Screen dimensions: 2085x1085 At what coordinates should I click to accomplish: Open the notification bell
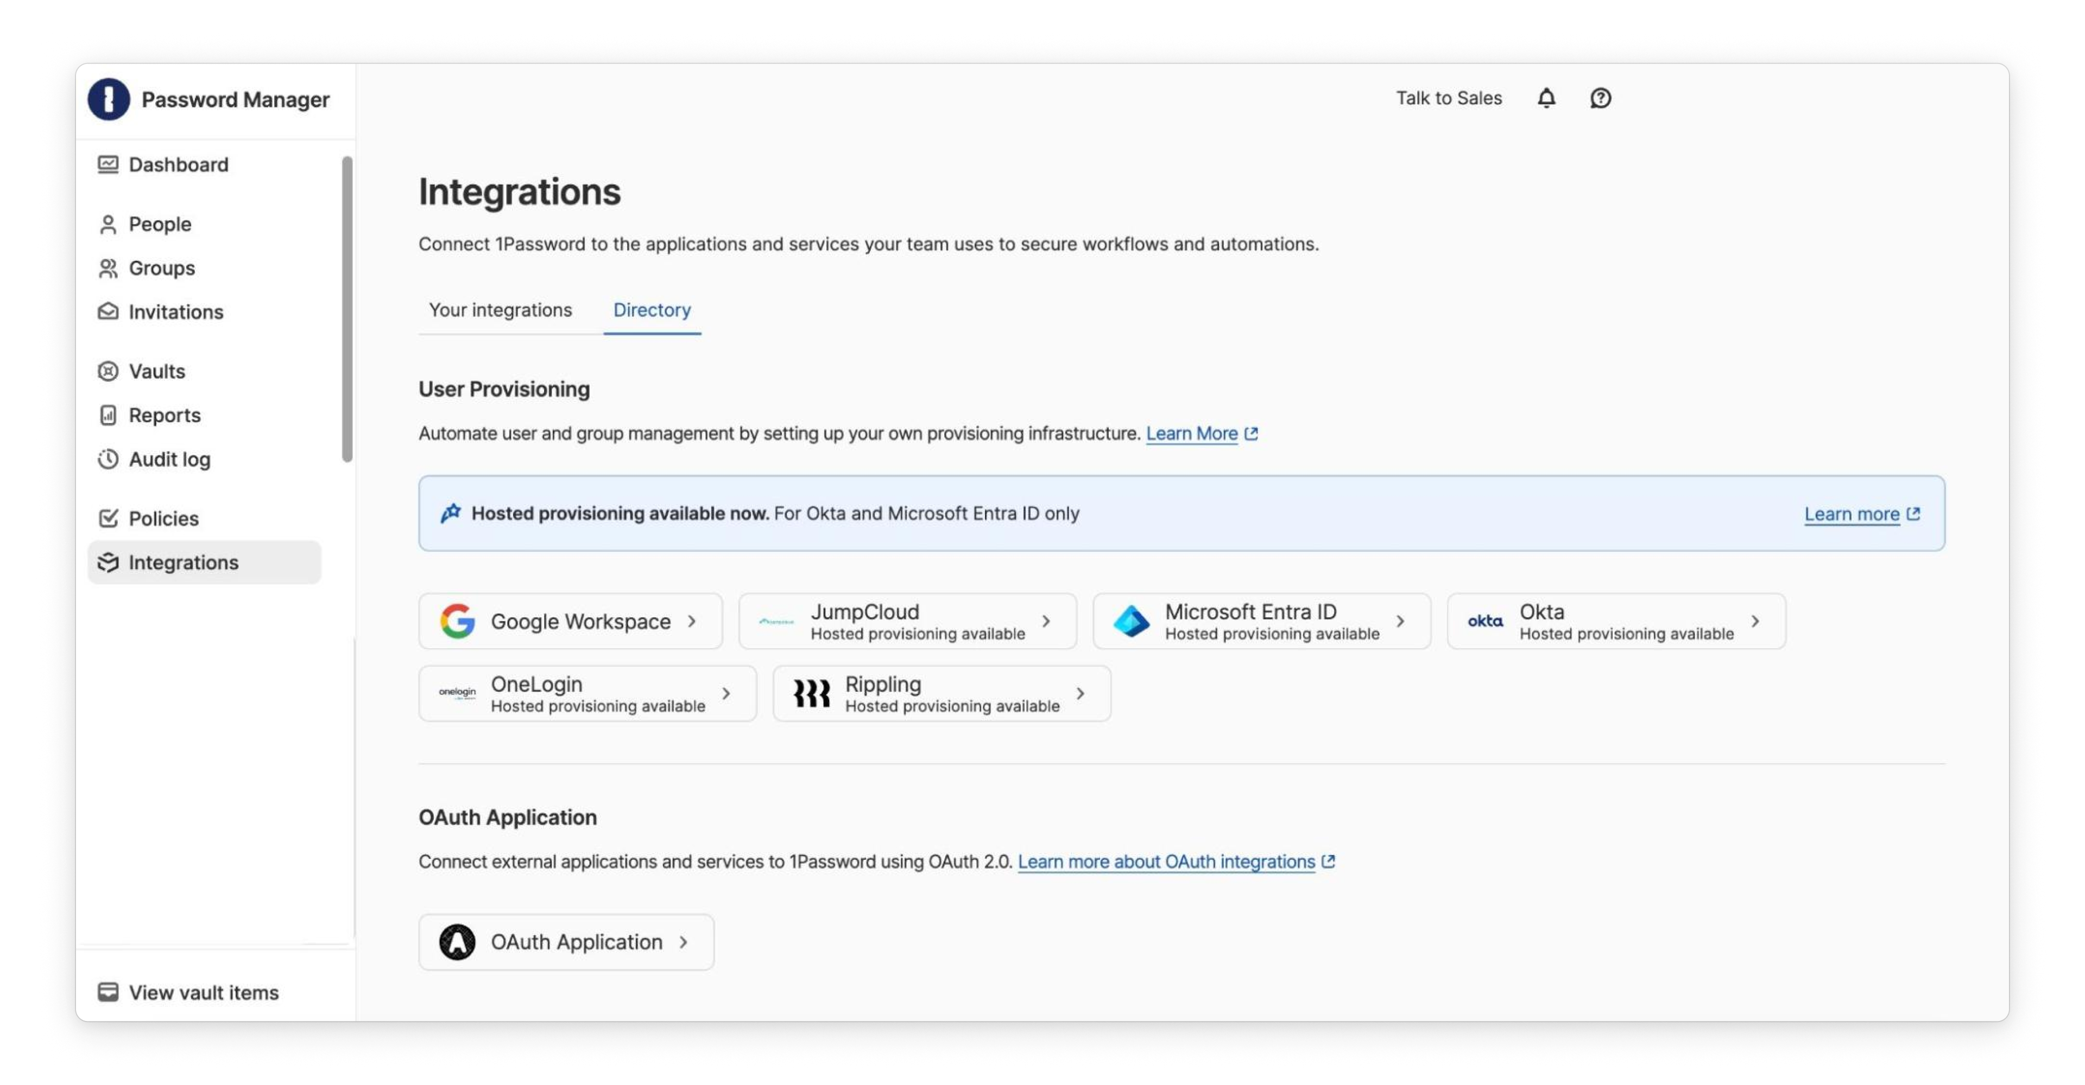pyautogui.click(x=1546, y=98)
